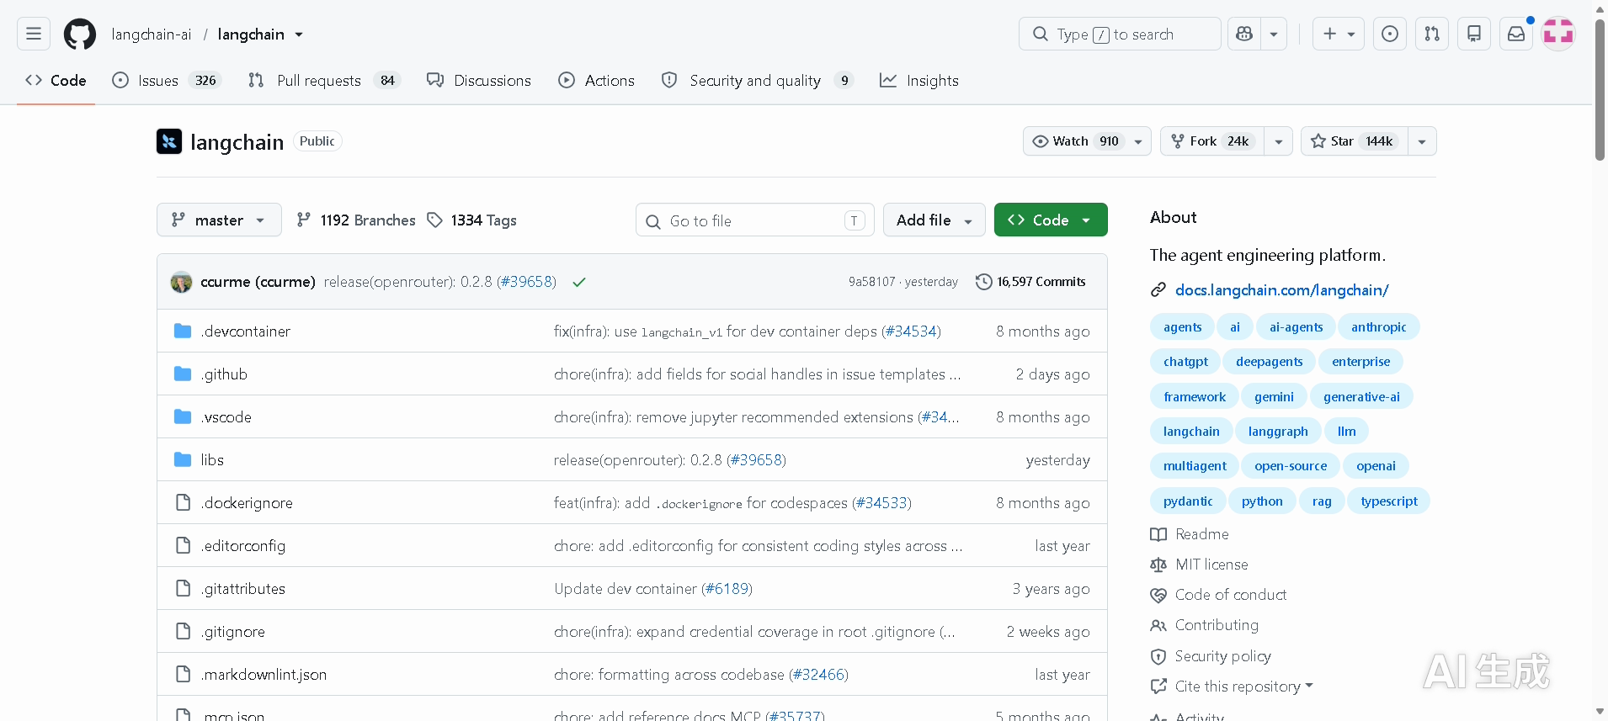Viewport: 1608px width, 721px height.
Task: Expand the master branch selector
Action: [219, 220]
